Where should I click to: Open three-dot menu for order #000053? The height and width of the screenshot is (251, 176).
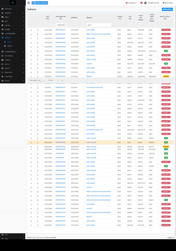pos(38,192)
